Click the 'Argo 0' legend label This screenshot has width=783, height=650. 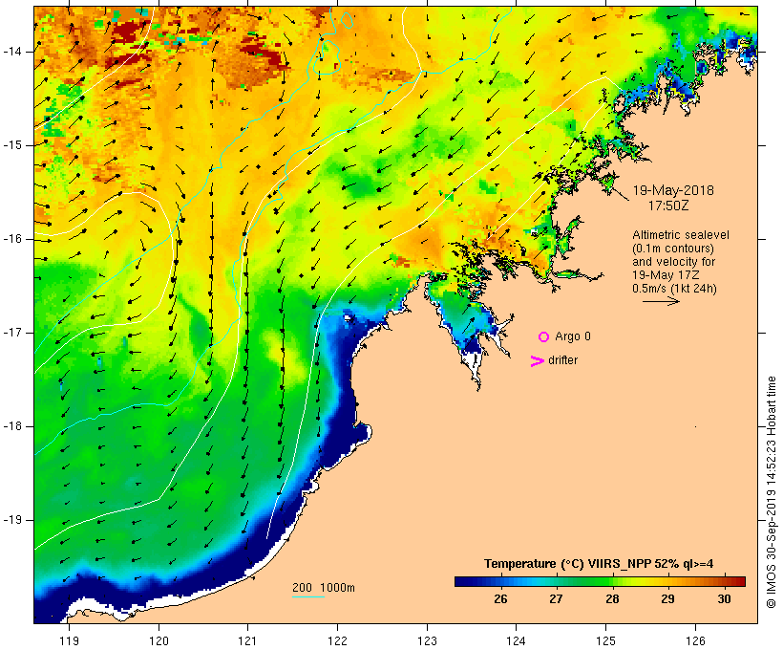tap(573, 336)
